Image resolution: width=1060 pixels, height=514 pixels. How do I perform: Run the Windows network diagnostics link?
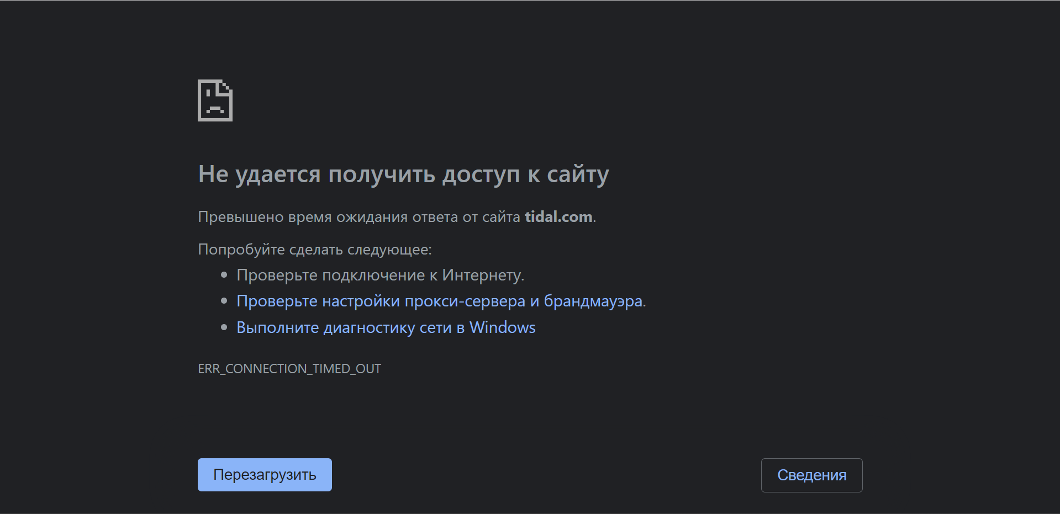386,328
